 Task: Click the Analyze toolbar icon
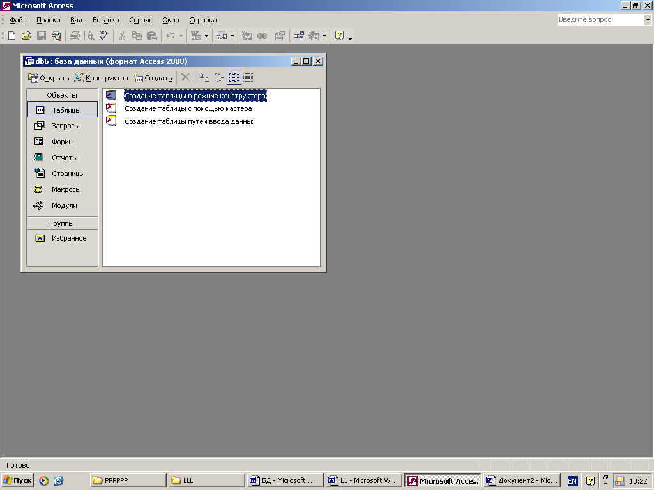pos(222,36)
